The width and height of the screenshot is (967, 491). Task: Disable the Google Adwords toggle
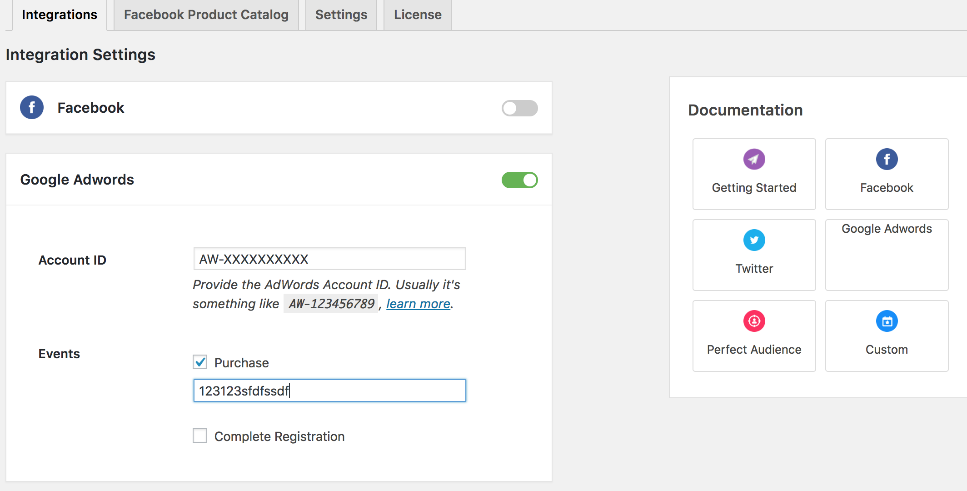click(519, 180)
